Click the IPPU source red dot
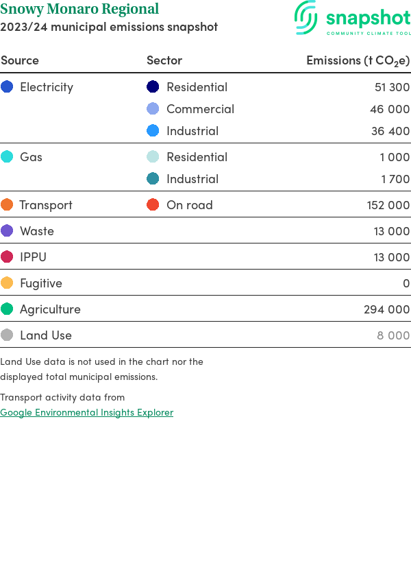Screen dimensions: 411x583 [x=7, y=257]
